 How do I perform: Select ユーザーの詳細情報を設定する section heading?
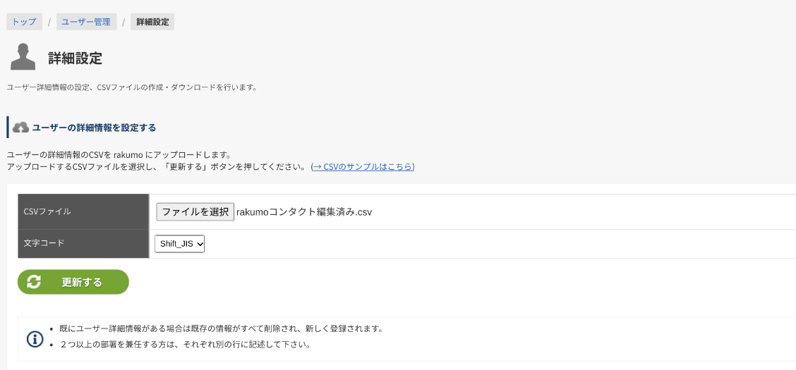[x=94, y=128]
